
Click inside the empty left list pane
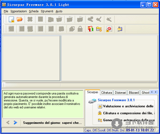[31, 58]
